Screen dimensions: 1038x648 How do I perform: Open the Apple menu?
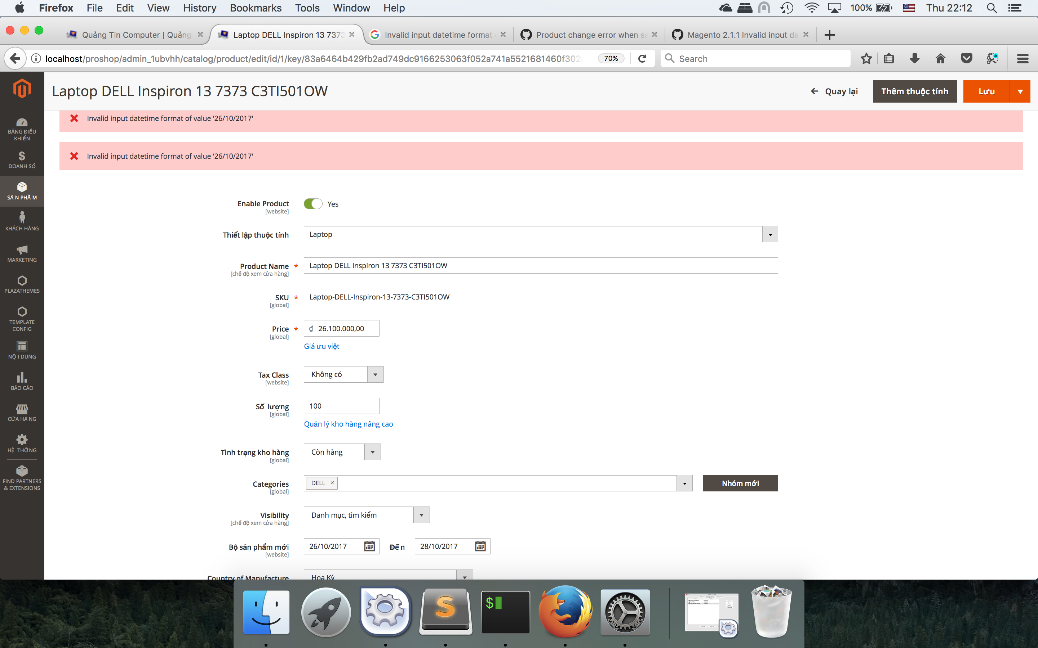pos(20,8)
